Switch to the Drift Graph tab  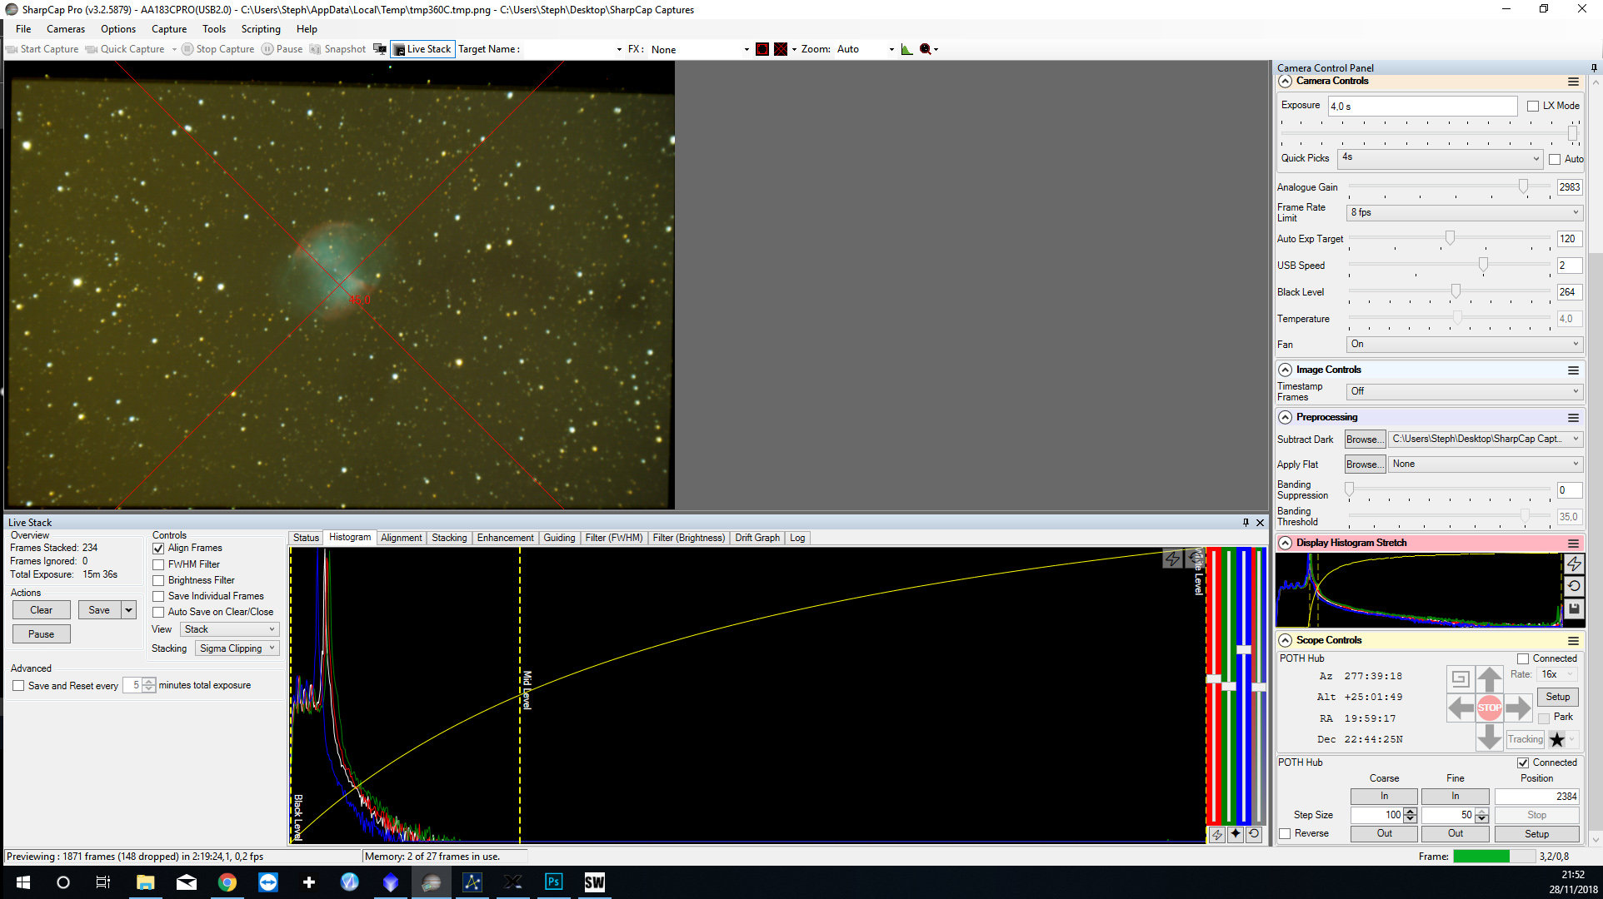757,538
